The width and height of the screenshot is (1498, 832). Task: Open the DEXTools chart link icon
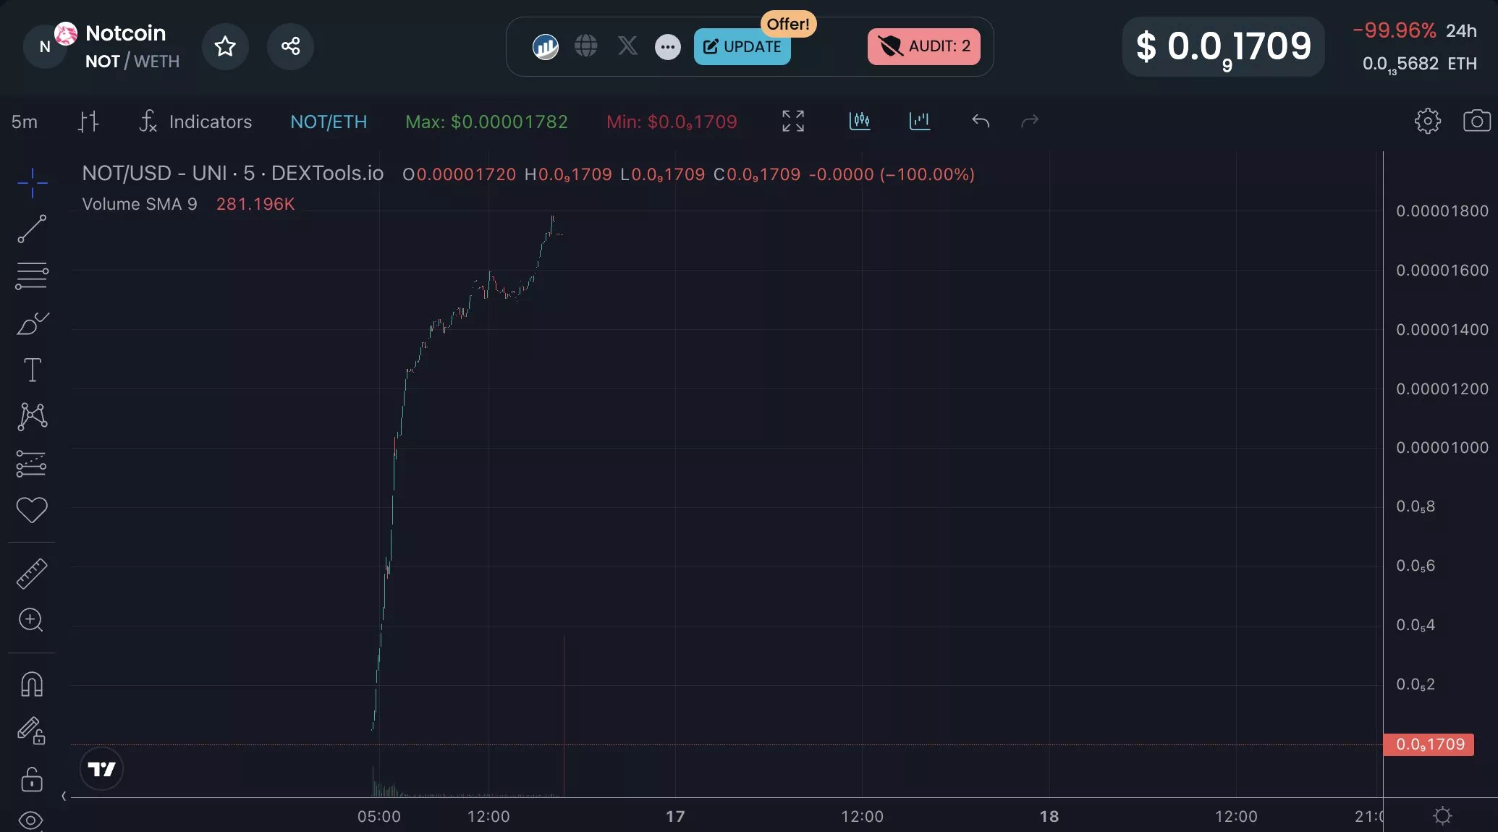tap(545, 47)
